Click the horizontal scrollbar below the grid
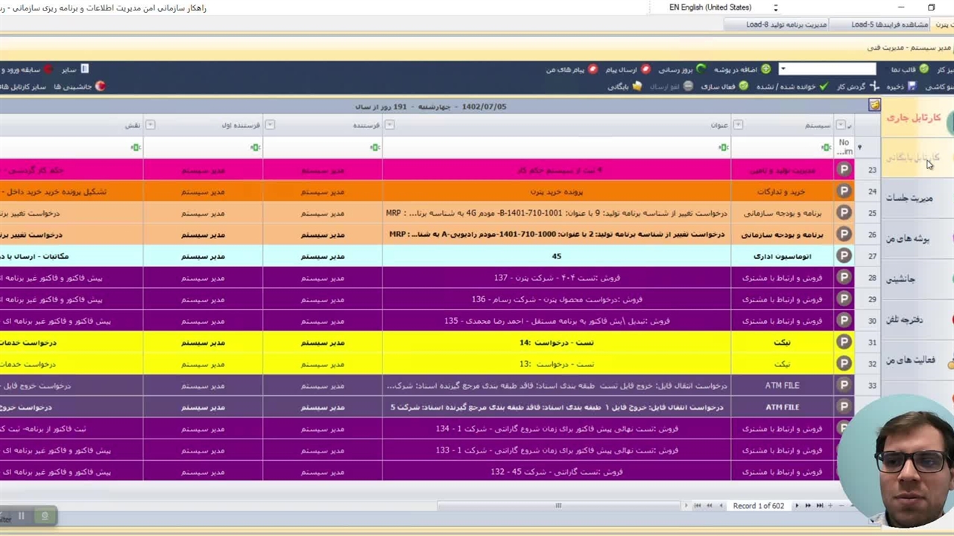The image size is (954, 536). tap(557, 506)
